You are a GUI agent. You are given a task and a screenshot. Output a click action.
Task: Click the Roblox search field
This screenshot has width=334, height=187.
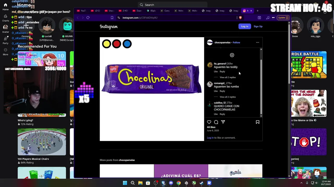pyautogui.click(x=172, y=5)
